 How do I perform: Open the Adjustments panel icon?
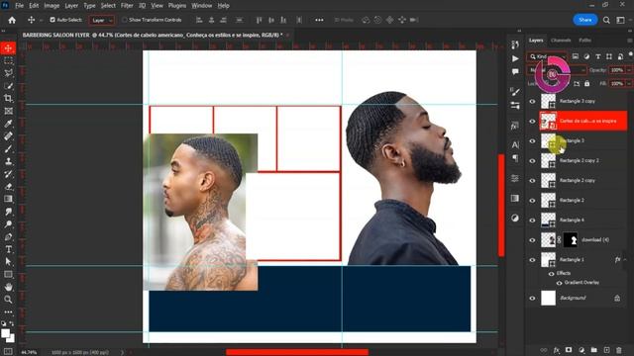click(x=515, y=218)
